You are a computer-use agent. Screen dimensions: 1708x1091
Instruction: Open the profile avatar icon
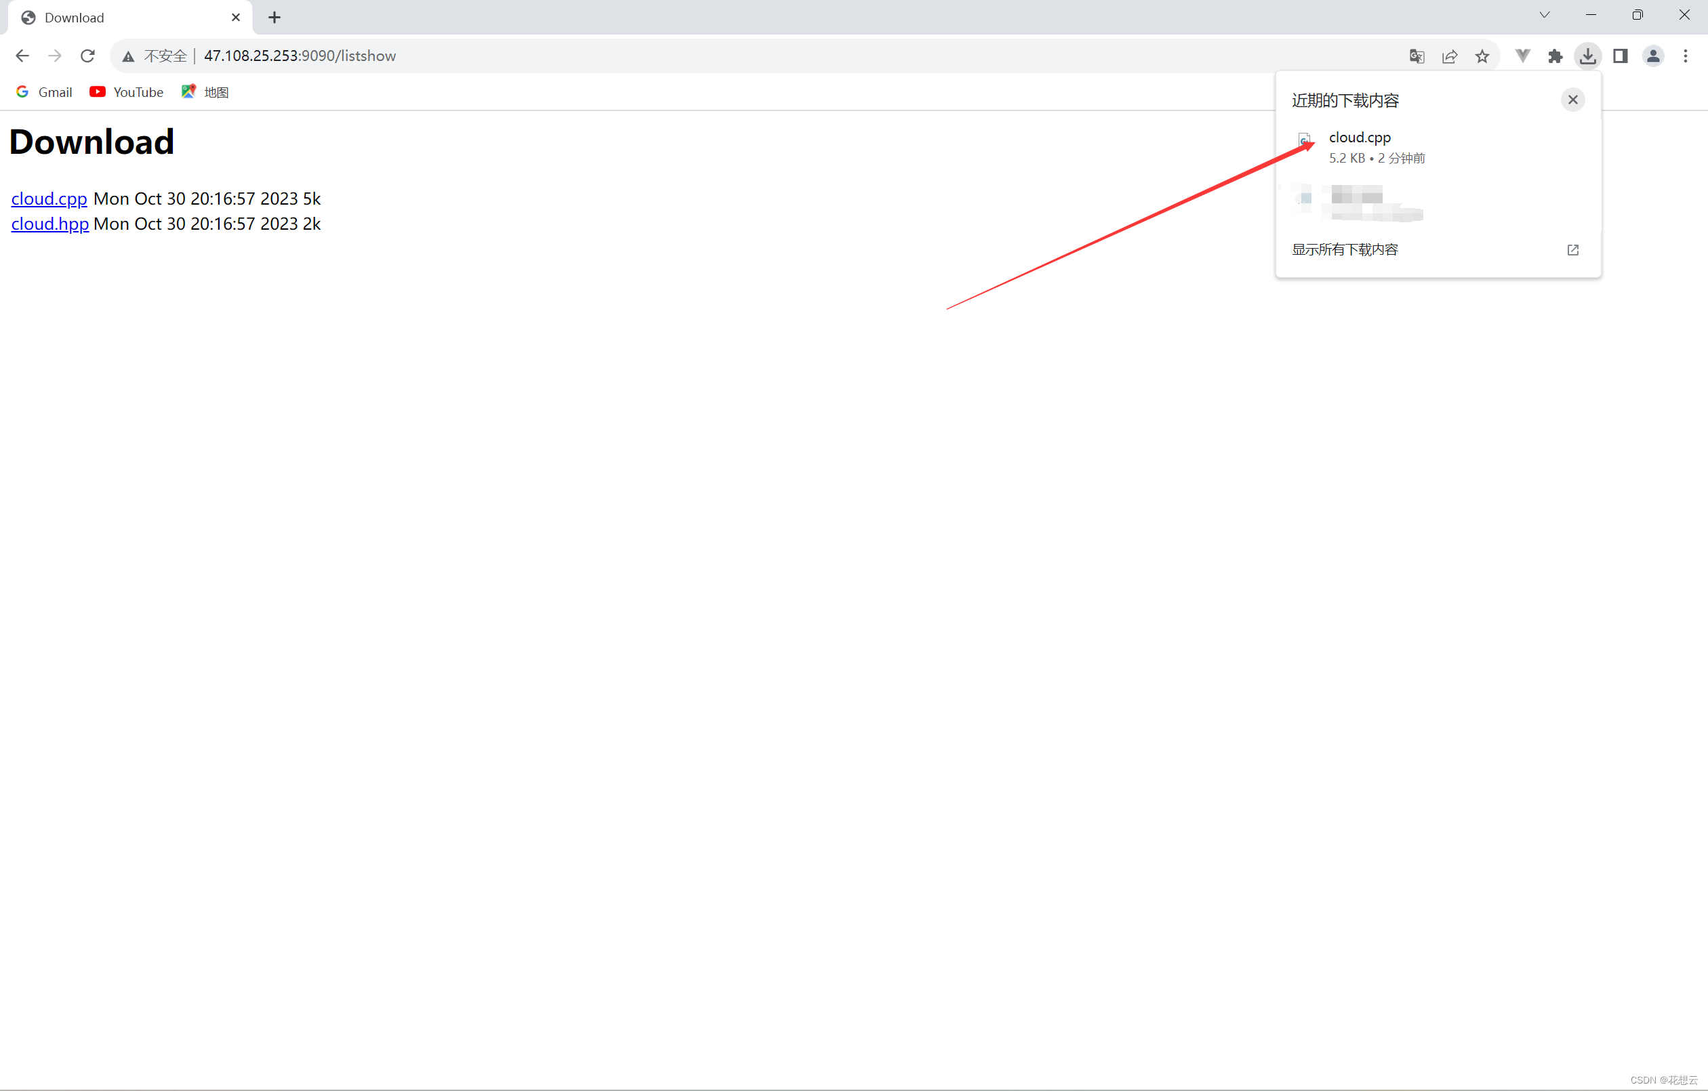1652,56
